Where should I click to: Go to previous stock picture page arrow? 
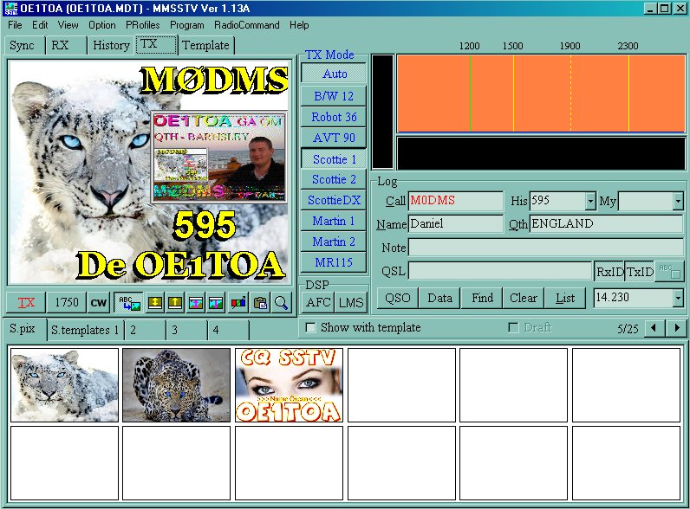coord(655,329)
